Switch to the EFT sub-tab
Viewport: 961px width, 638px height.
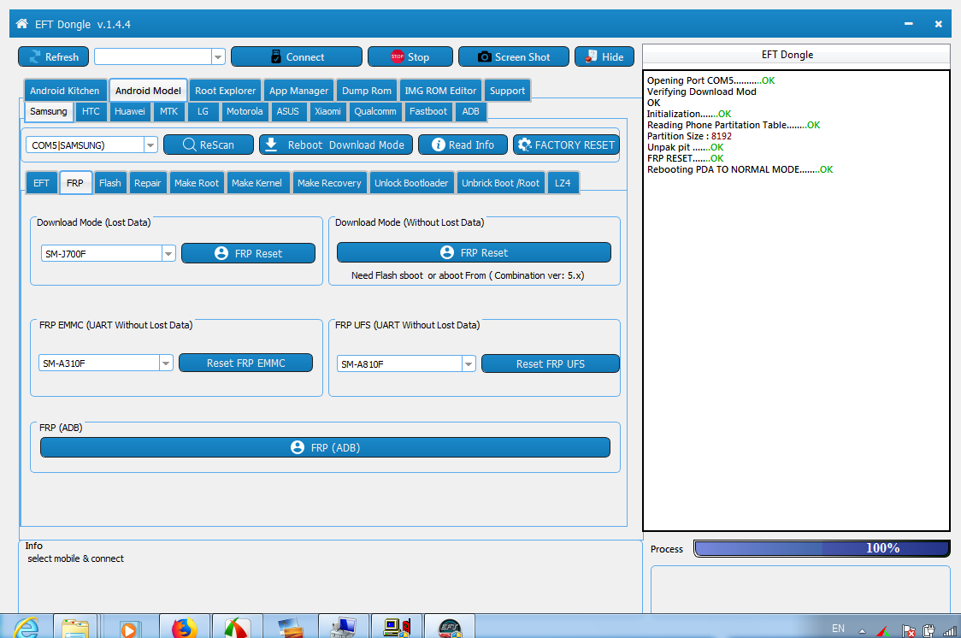tap(41, 183)
